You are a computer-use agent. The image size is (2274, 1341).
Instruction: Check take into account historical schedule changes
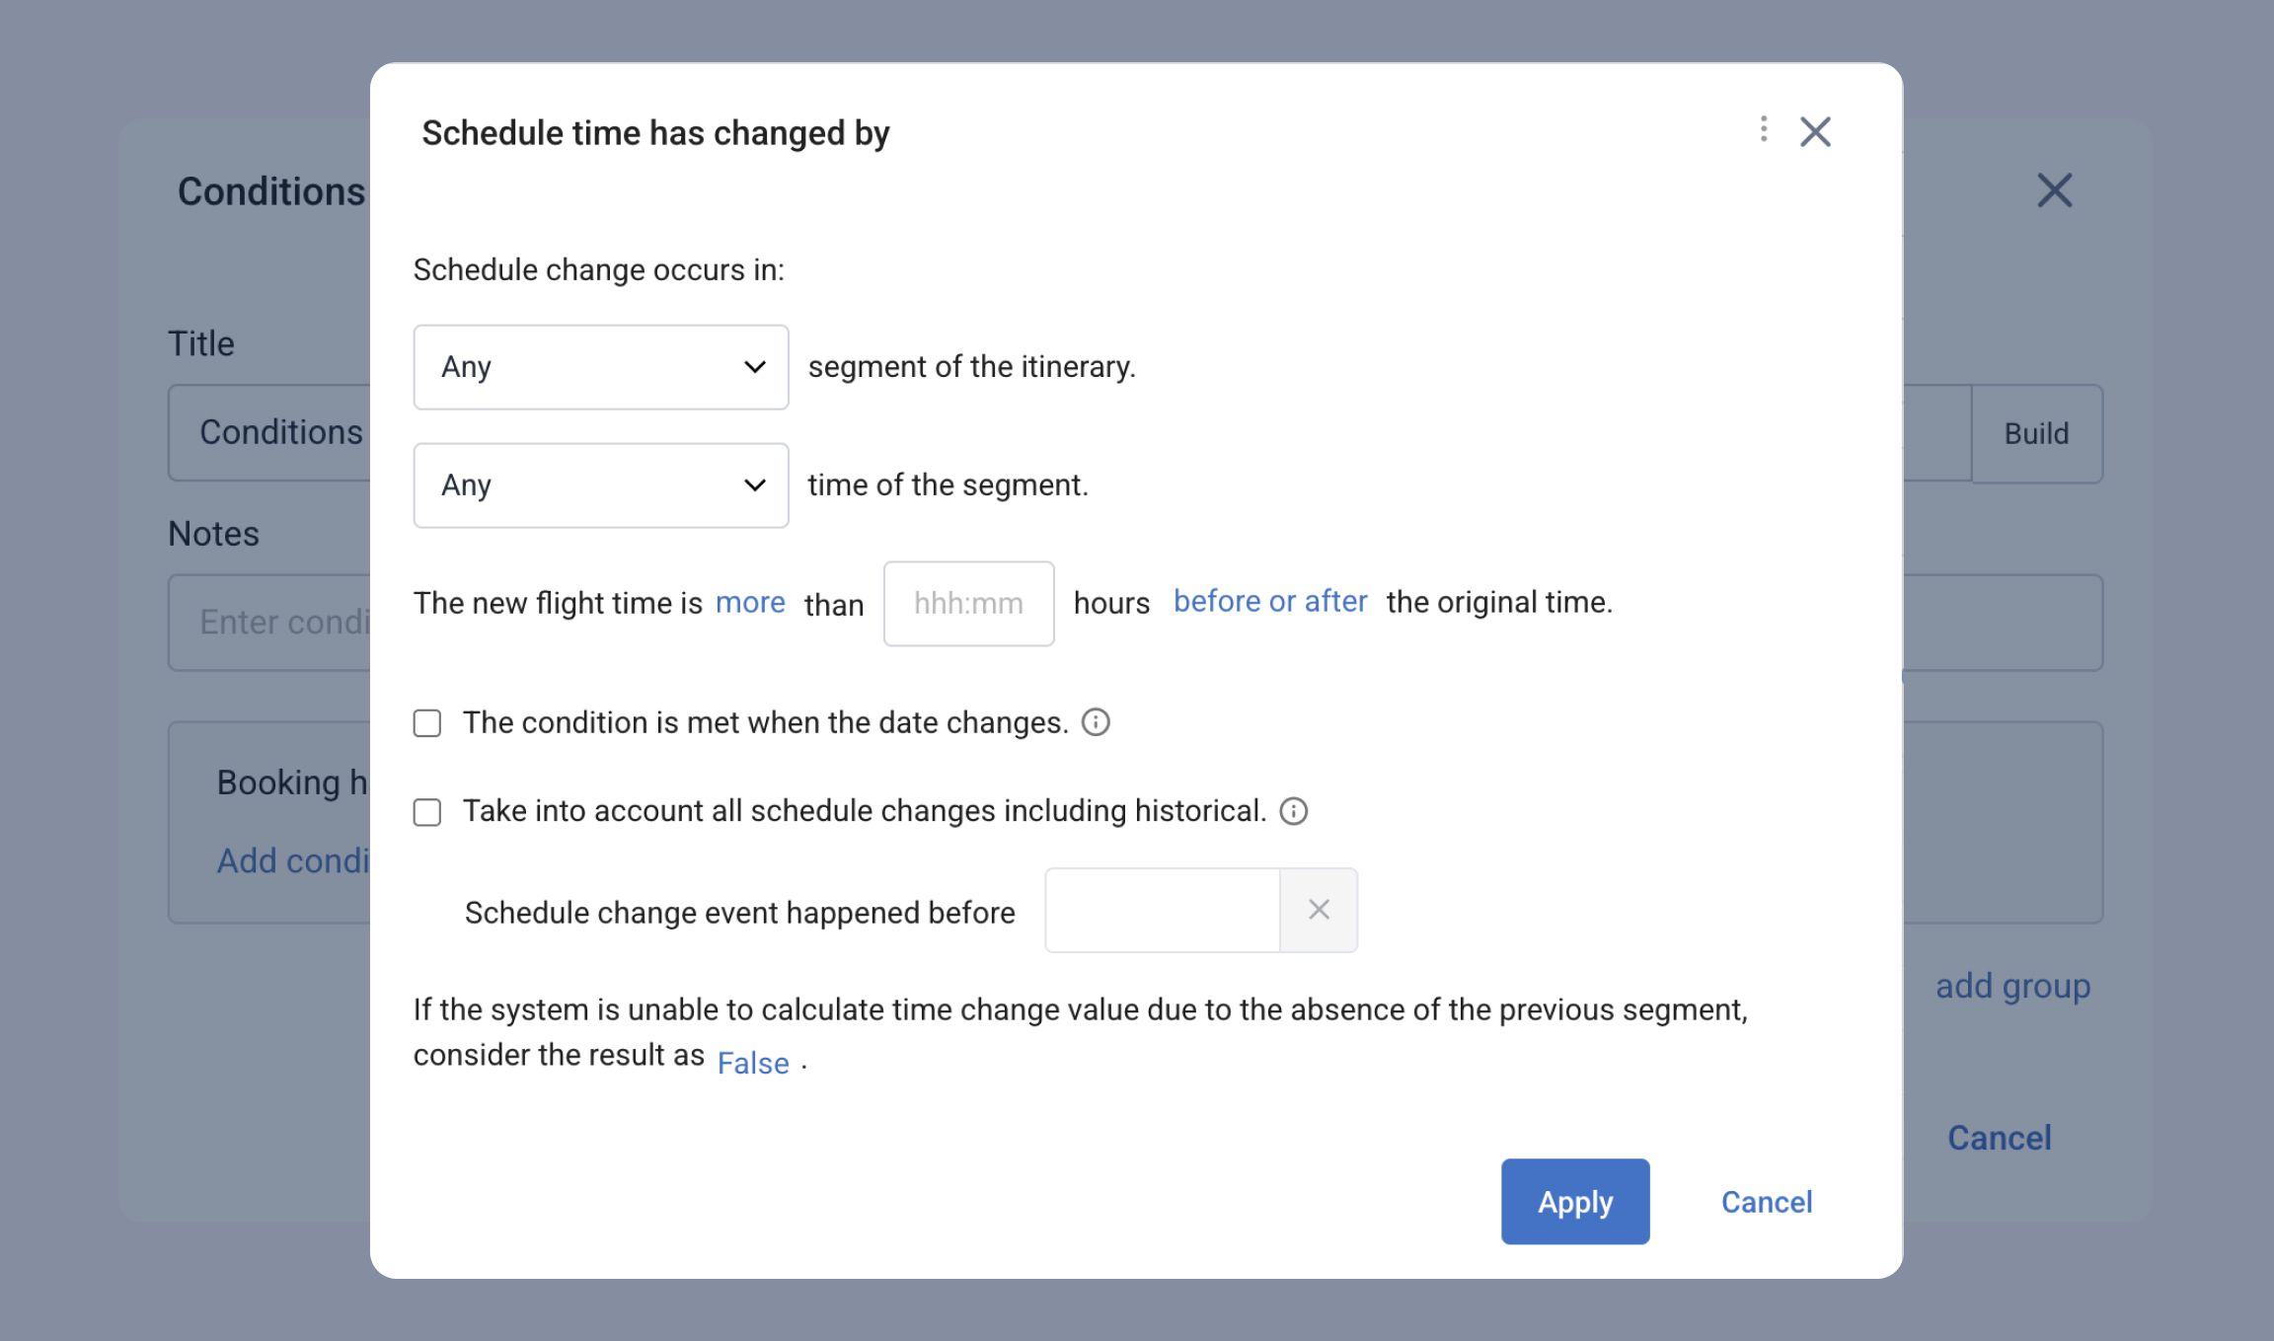coord(427,812)
